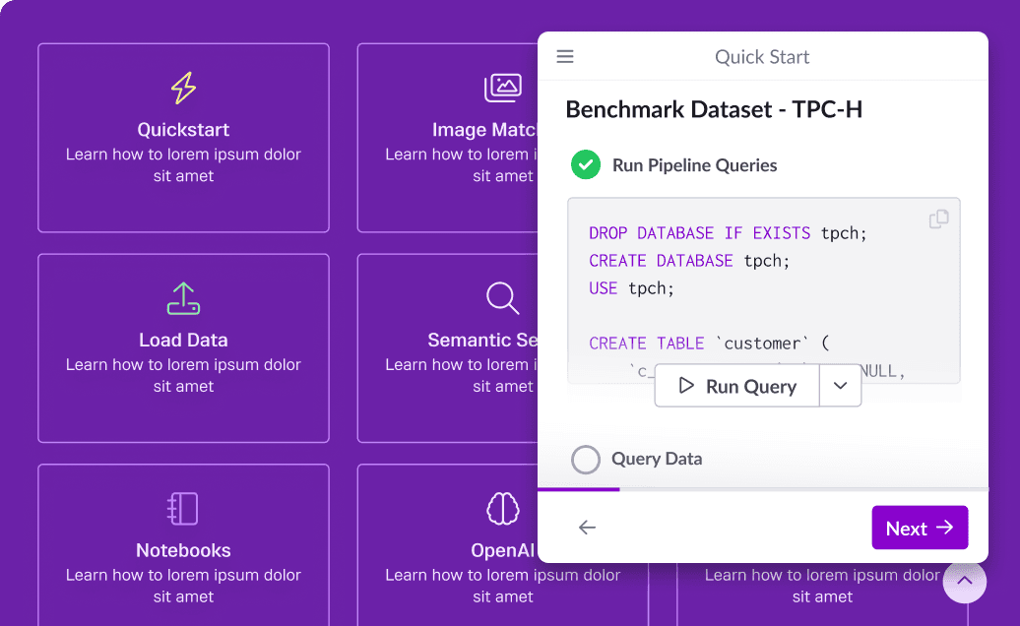Toggle the Run Pipeline Queries green checkmark
Screen dimensions: 1020x626
(x=586, y=165)
